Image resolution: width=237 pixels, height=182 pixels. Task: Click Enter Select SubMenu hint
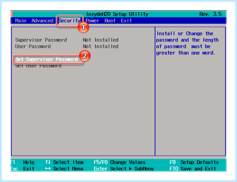coord(124,169)
